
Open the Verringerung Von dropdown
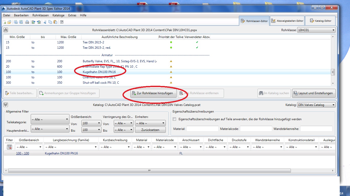(123, 123)
